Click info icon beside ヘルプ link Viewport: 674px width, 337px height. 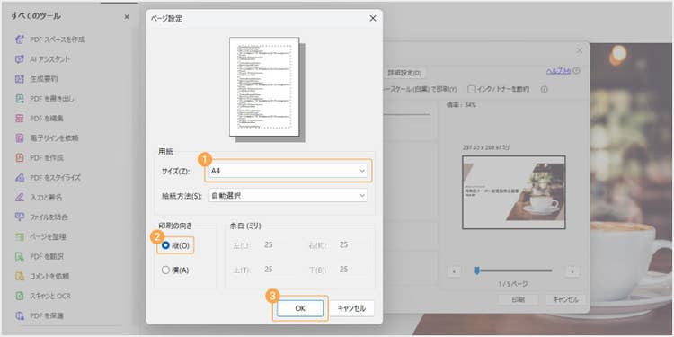(x=576, y=70)
